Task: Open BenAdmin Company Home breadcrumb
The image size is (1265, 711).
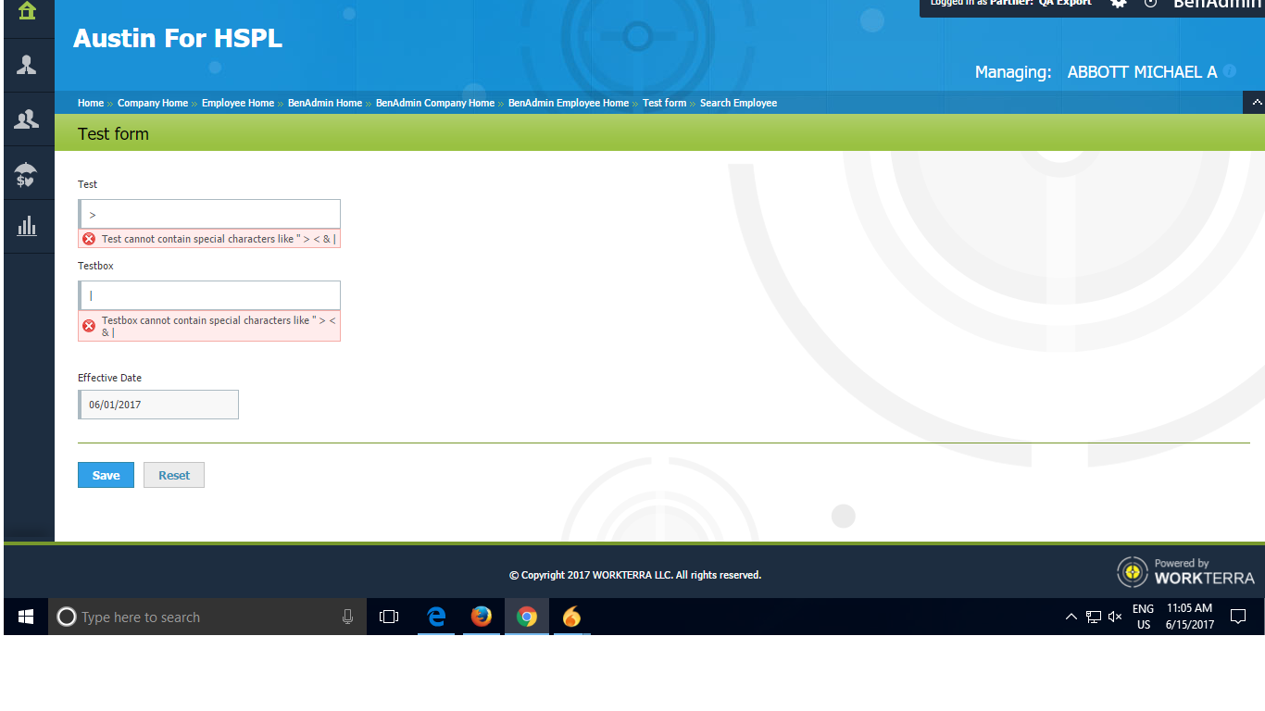Action: point(435,103)
